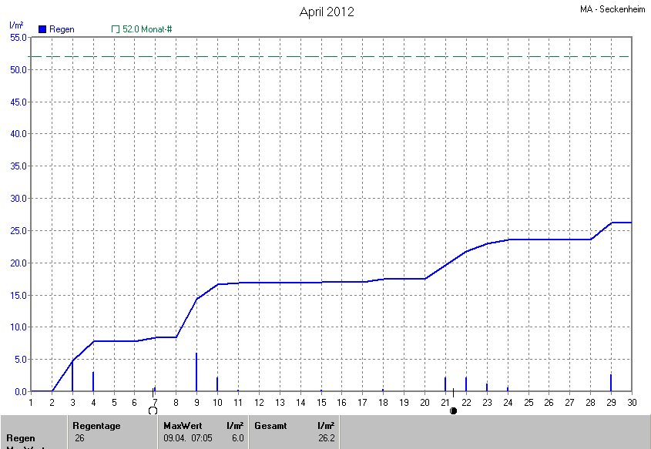Click the rain bar on day 3
Screen dimensions: 651x449
[x=72, y=377]
